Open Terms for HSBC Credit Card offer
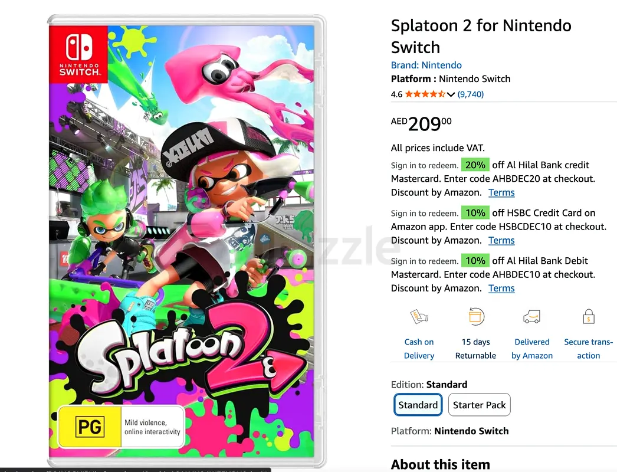Viewport: 617px width, 472px height. click(x=501, y=240)
